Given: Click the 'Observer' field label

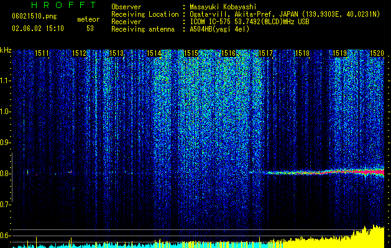Looking at the screenshot, I should (126, 7).
